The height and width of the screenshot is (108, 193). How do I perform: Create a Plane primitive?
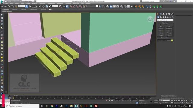(x=169, y=35)
